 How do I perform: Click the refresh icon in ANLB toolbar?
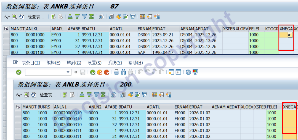coord(33,95)
